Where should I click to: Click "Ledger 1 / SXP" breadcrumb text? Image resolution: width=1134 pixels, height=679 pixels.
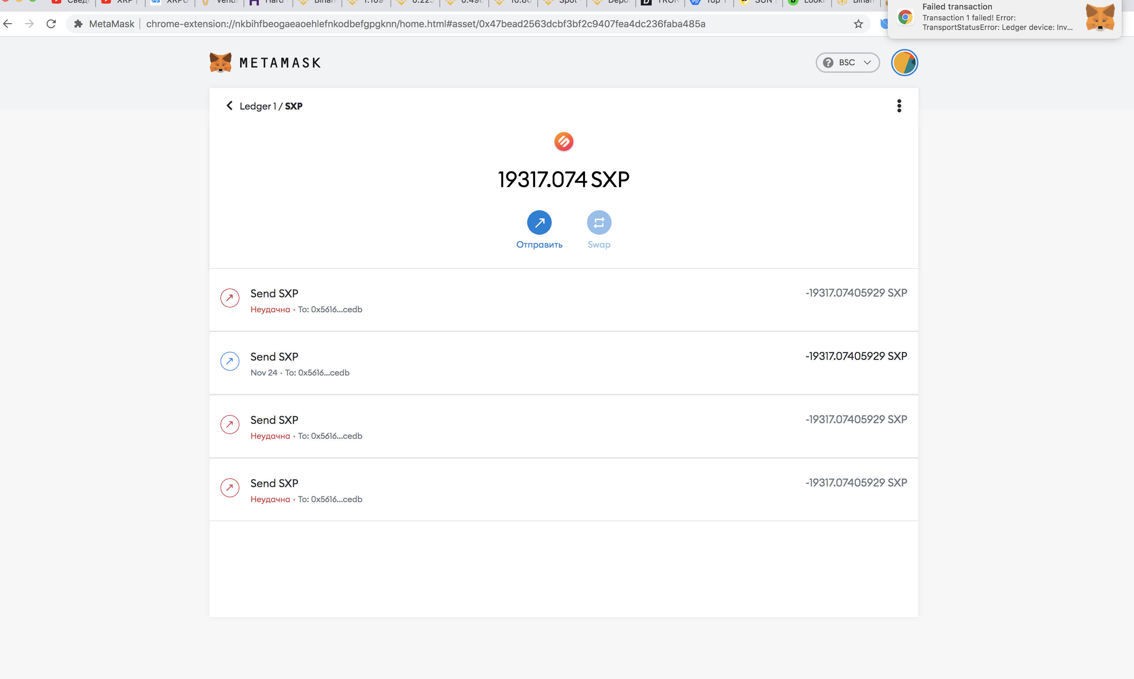(271, 106)
